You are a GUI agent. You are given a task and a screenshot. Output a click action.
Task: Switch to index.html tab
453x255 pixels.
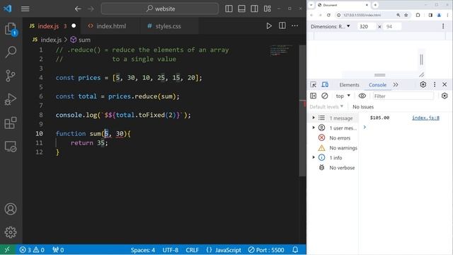[111, 26]
